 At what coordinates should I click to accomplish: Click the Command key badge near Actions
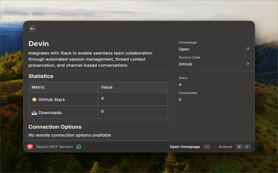click(239, 147)
